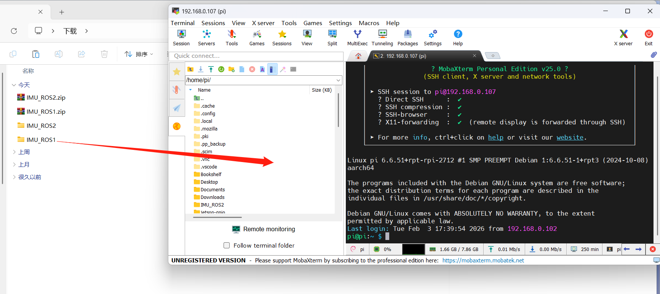Collapse the 今天 group in Explorer
Image resolution: width=660 pixels, height=294 pixels.
(x=14, y=85)
